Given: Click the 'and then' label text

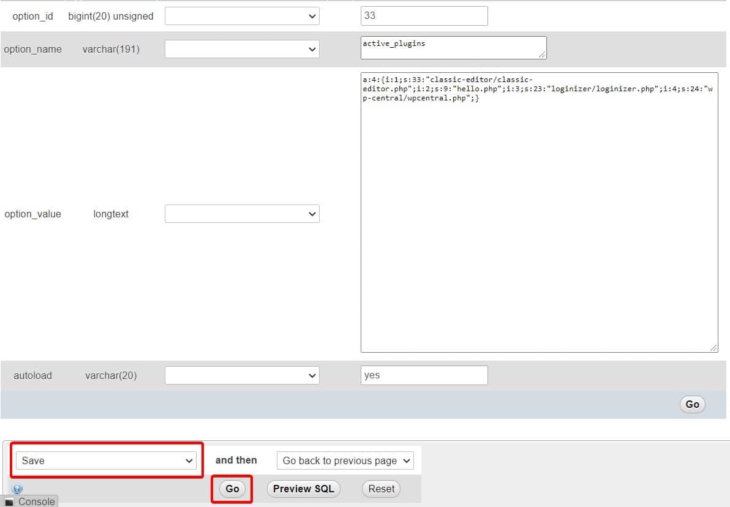Looking at the screenshot, I should click(x=236, y=460).
